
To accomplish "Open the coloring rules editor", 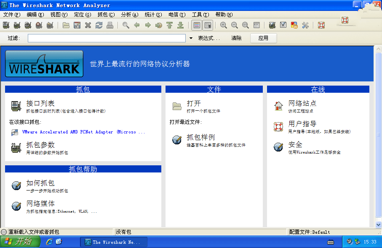I will 294,25.
